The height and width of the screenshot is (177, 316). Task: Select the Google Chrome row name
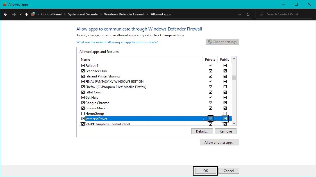97,103
